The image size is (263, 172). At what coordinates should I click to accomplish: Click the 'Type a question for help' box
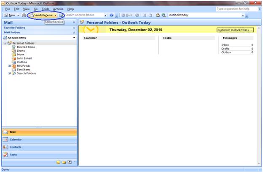237,9
